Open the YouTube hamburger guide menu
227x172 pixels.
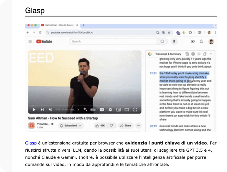pos(30,41)
